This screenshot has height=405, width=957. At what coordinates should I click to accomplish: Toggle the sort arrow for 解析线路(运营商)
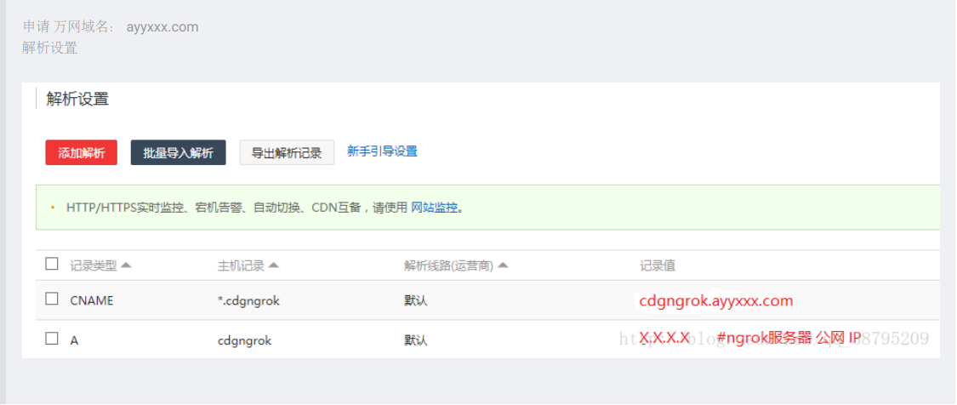pos(503,265)
